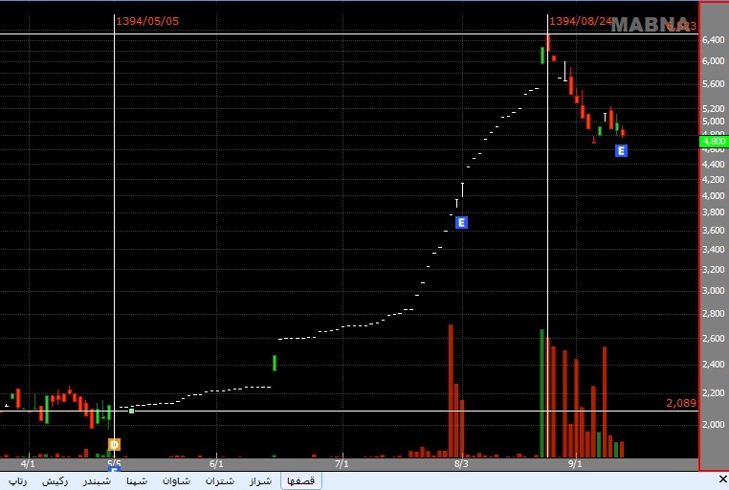Viewport: 729px width, 490px height.
Task: Click the tallest green volume bar
Action: click(541, 393)
